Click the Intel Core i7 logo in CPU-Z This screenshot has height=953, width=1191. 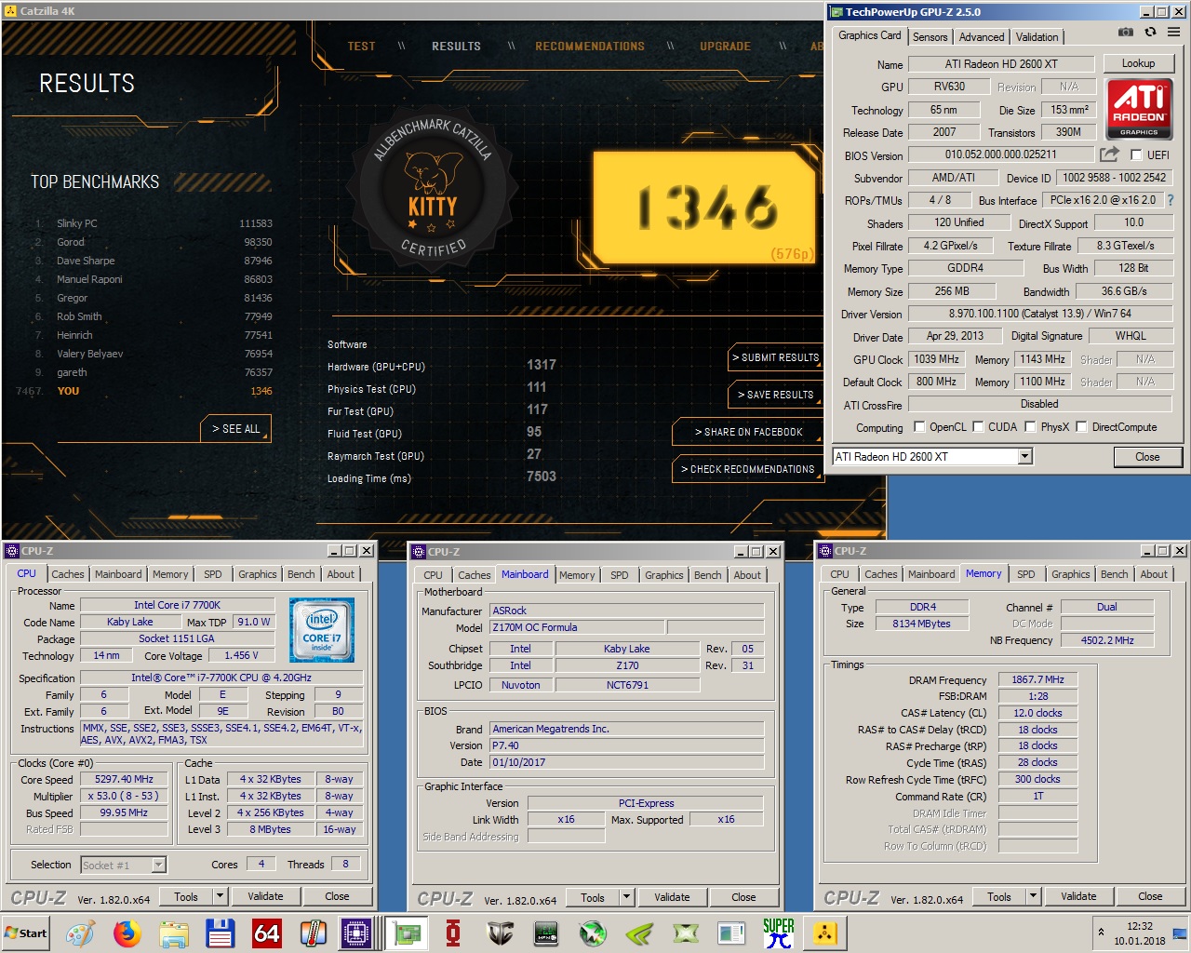322,630
